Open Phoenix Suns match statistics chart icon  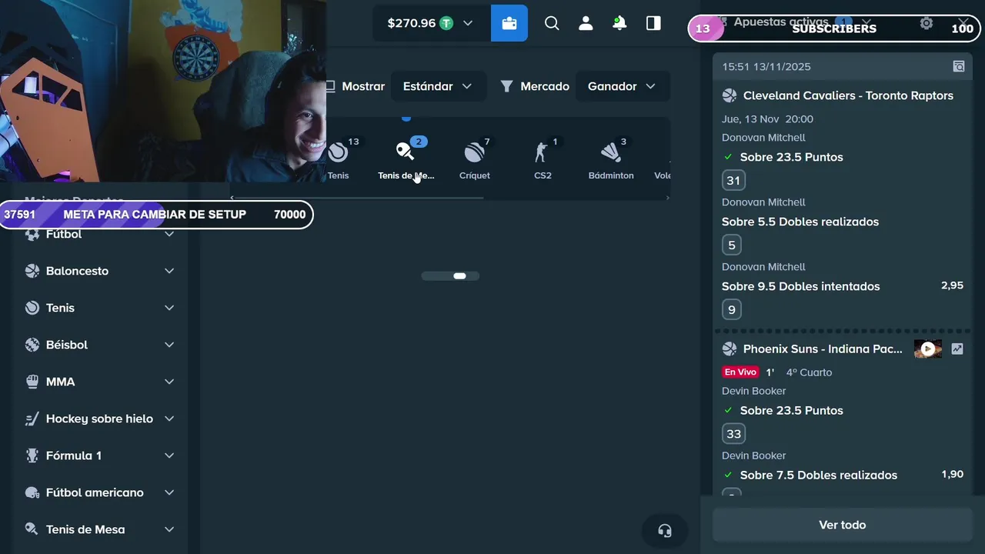tap(957, 349)
